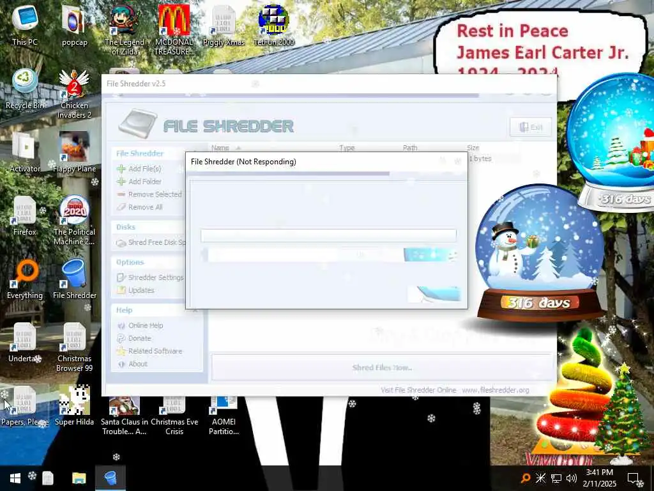Open www.fileshredder.org link
This screenshot has width=654, height=491.
coord(496,390)
